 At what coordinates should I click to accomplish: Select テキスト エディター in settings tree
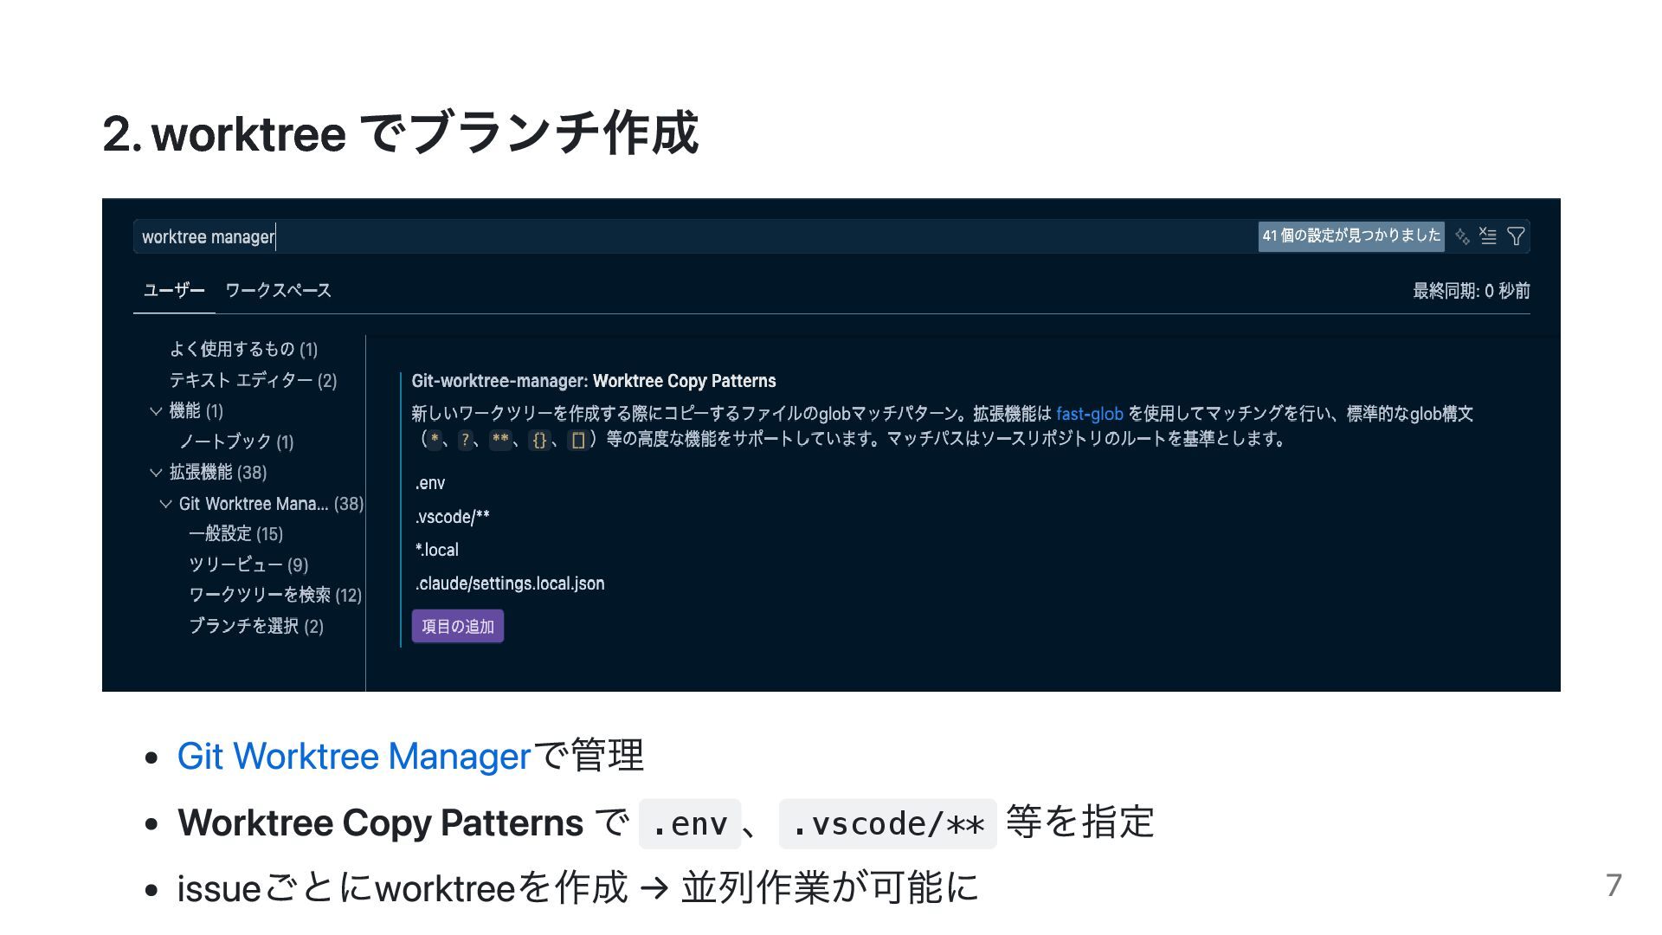(x=253, y=380)
